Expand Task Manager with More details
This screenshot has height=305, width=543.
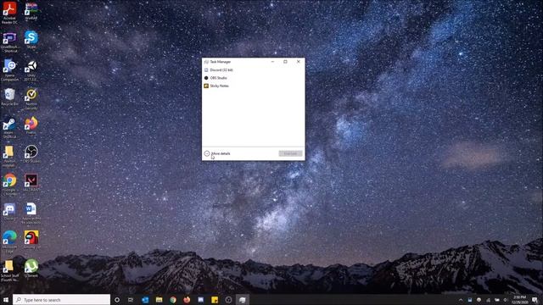[217, 153]
